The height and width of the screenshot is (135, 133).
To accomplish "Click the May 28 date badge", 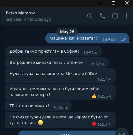I will coord(67,32).
